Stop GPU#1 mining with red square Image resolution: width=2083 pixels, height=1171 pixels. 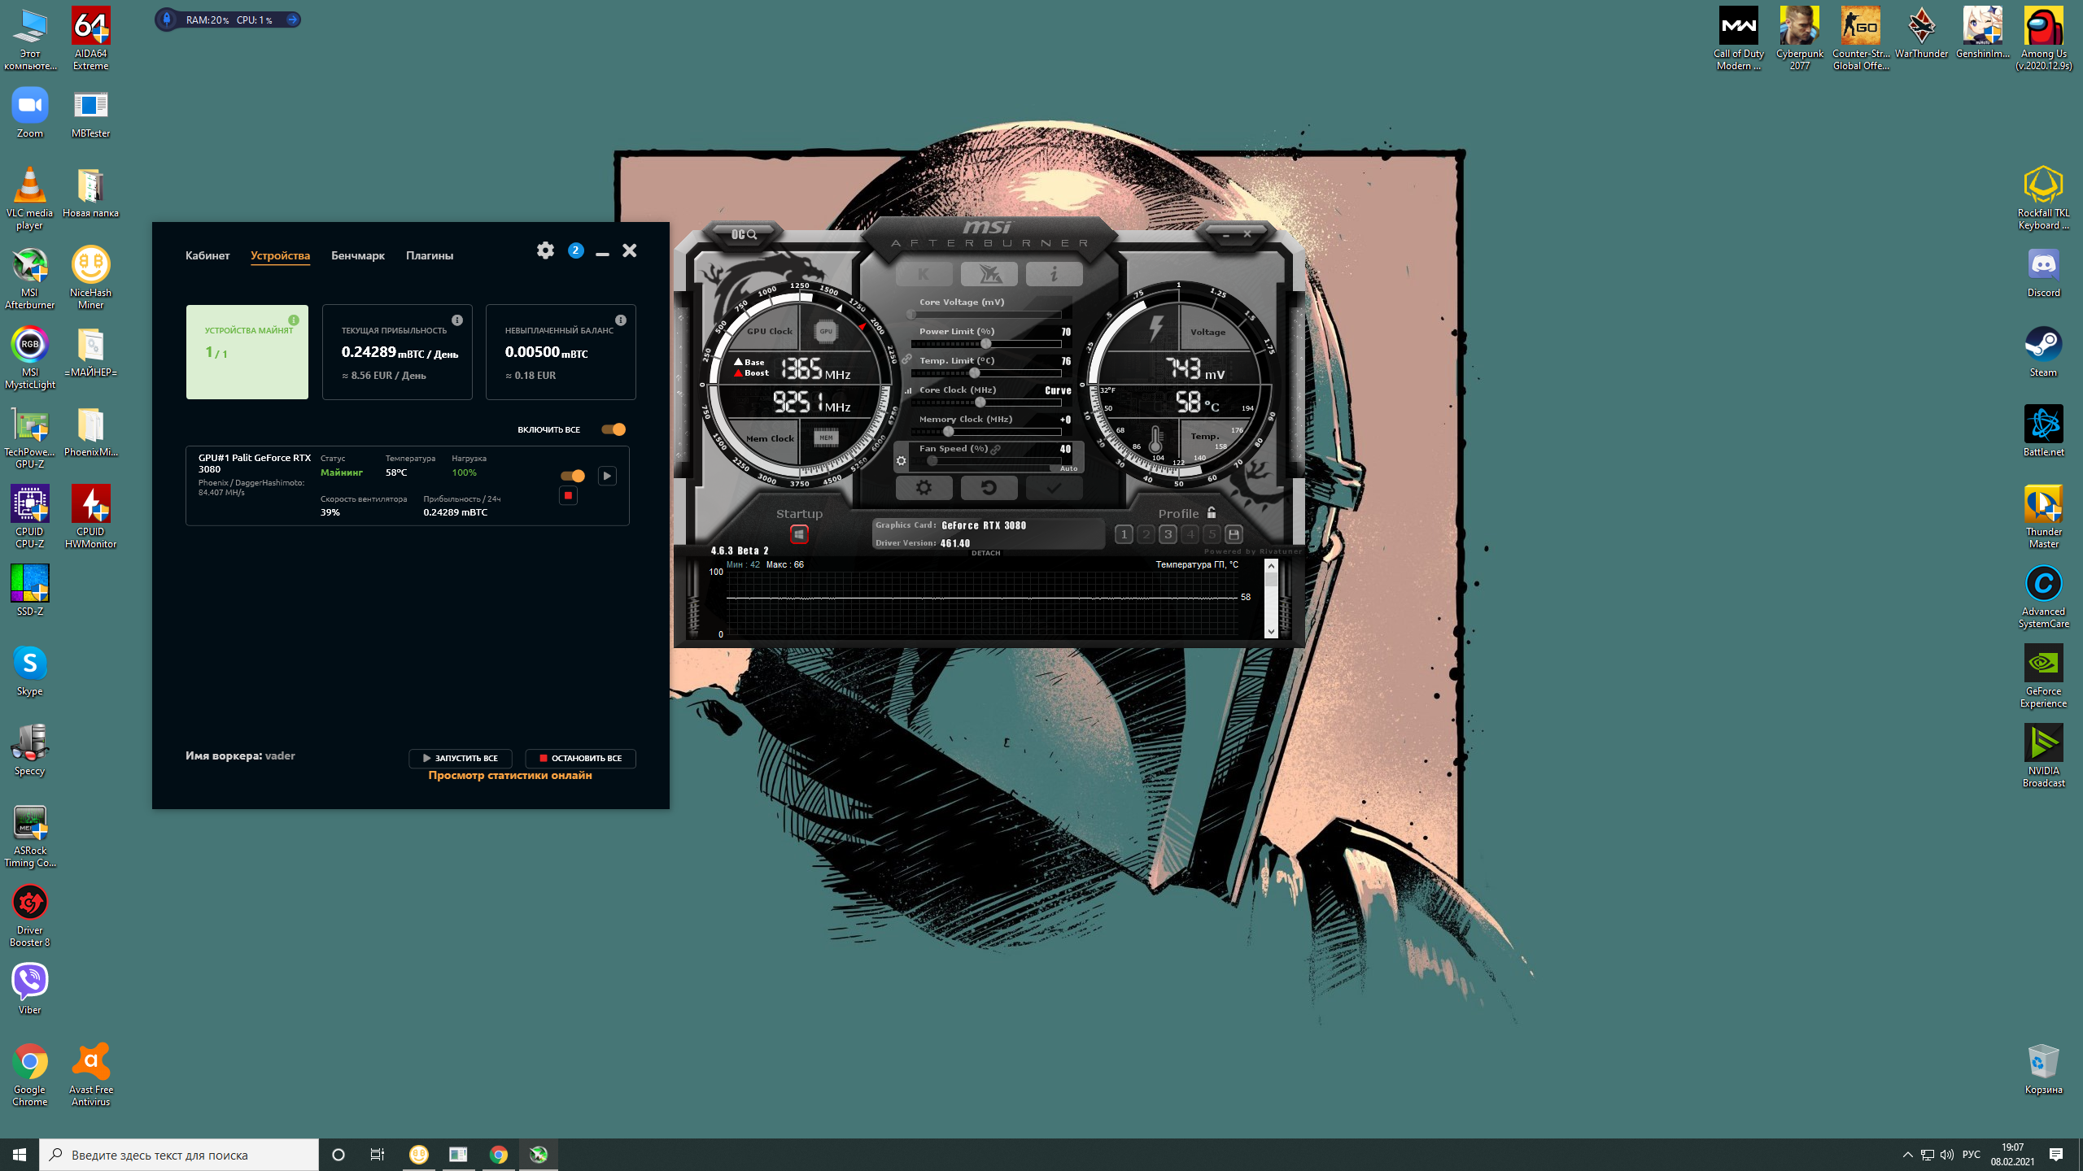[568, 495]
